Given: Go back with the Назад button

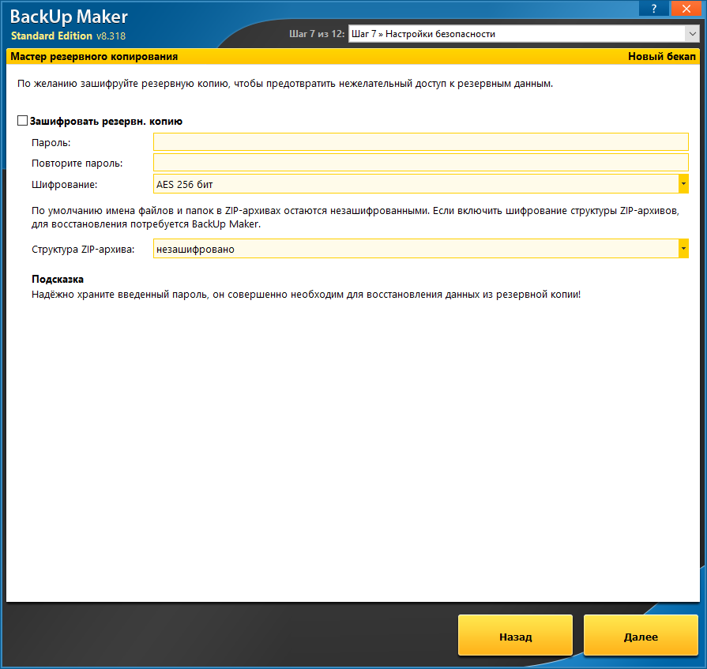Looking at the screenshot, I should (515, 636).
